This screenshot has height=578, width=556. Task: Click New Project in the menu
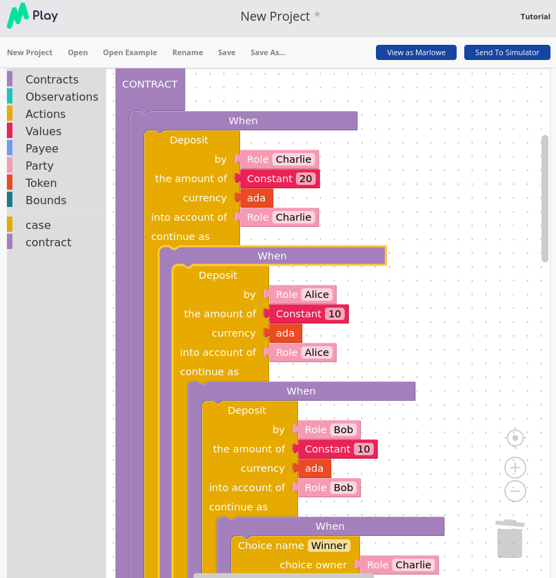(30, 52)
